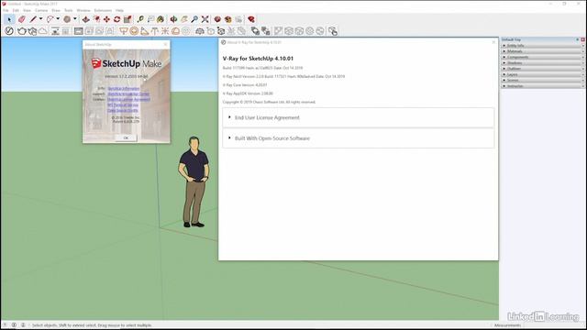Viewport: 587px width, 330px height.
Task: Select the Move tool
Action: (106, 19)
